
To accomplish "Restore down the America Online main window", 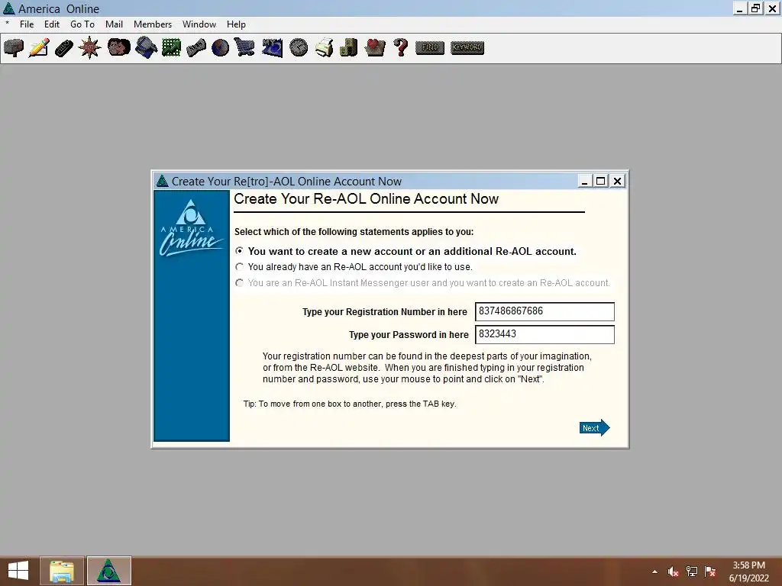I will [x=756, y=8].
